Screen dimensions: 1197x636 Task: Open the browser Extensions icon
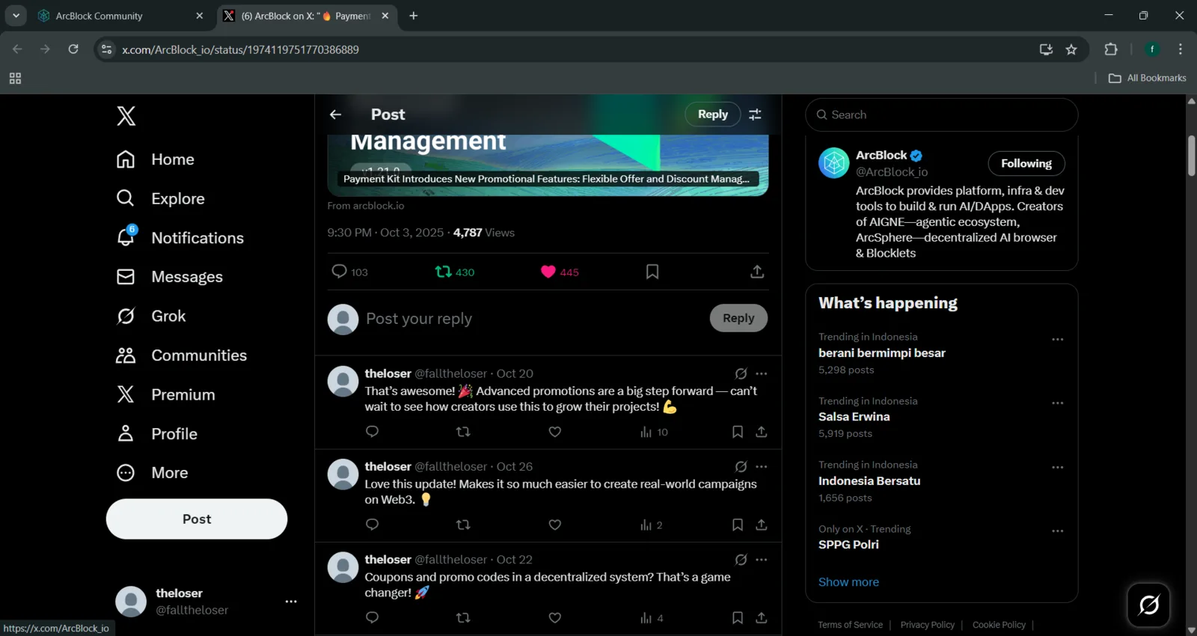[1111, 49]
